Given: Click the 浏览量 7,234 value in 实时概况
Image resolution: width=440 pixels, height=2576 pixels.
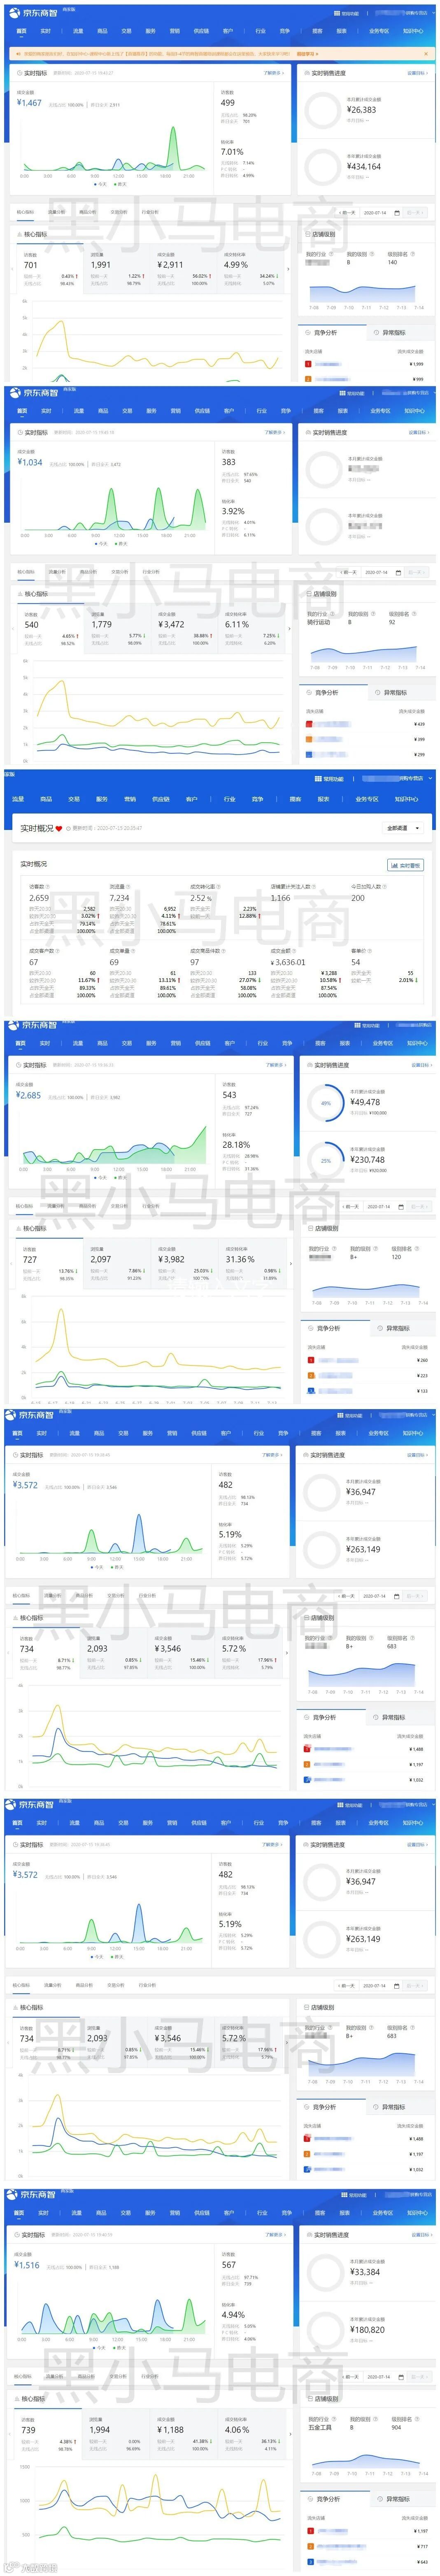Looking at the screenshot, I should pyautogui.click(x=119, y=898).
